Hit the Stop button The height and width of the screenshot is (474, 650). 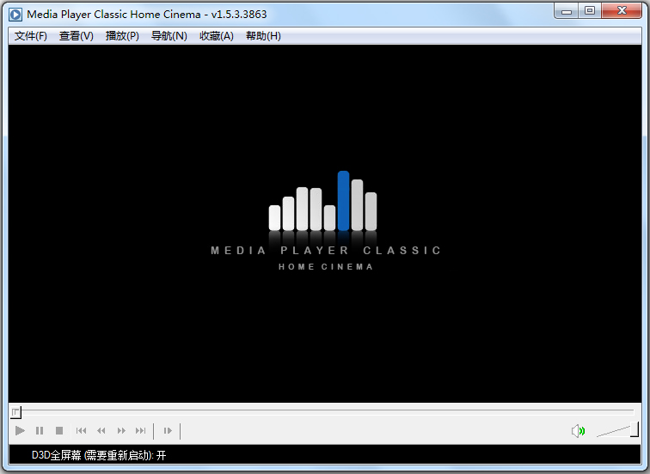click(59, 431)
